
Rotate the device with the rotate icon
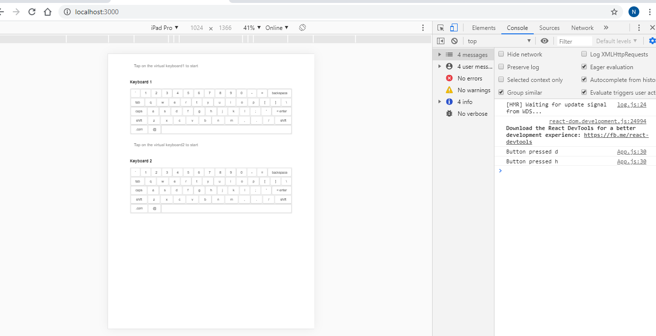click(302, 27)
